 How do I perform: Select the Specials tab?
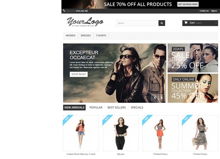tap(137, 108)
